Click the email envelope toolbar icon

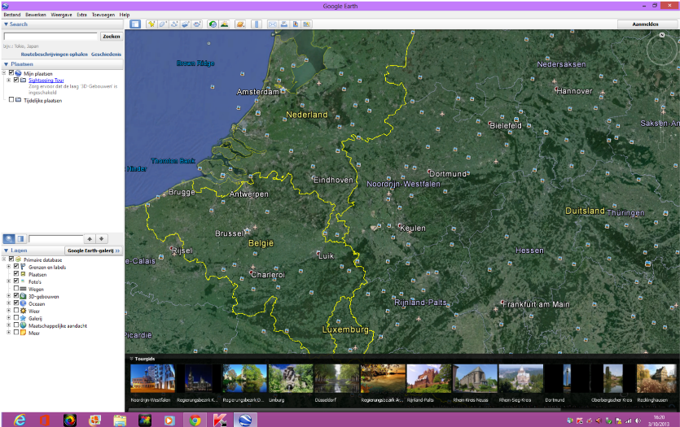[272, 24]
